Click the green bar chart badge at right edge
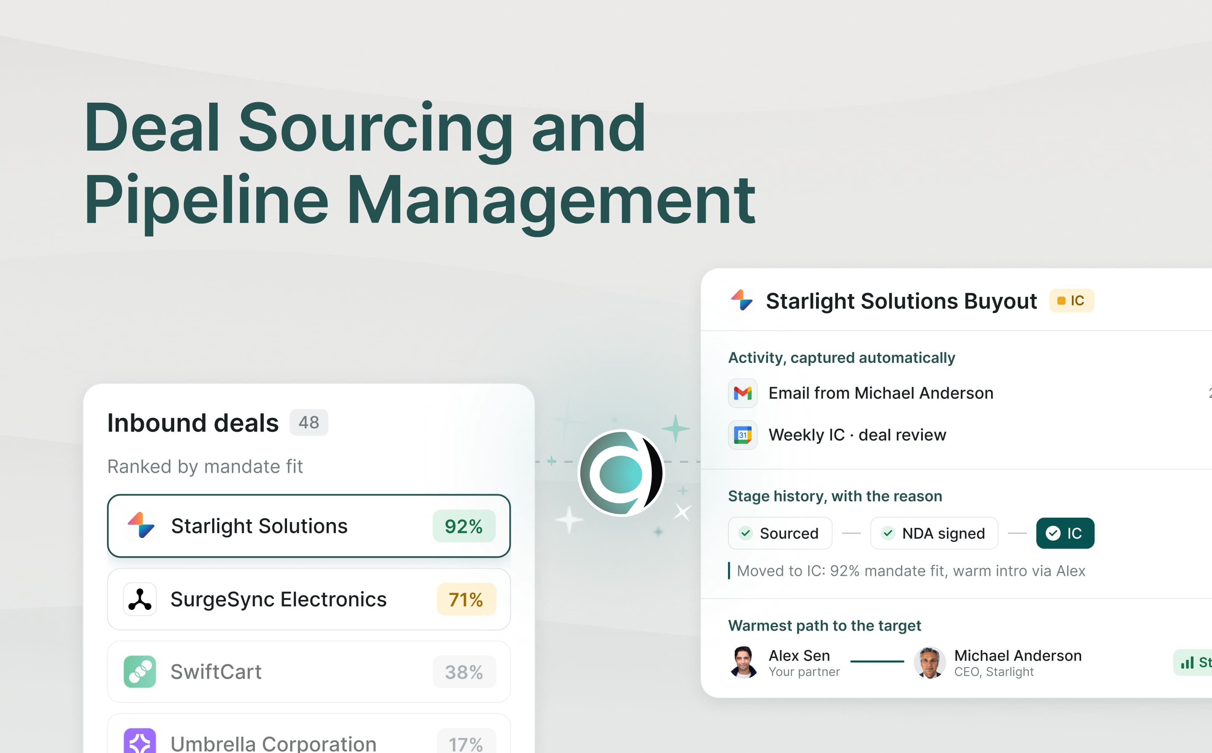 (x=1193, y=663)
